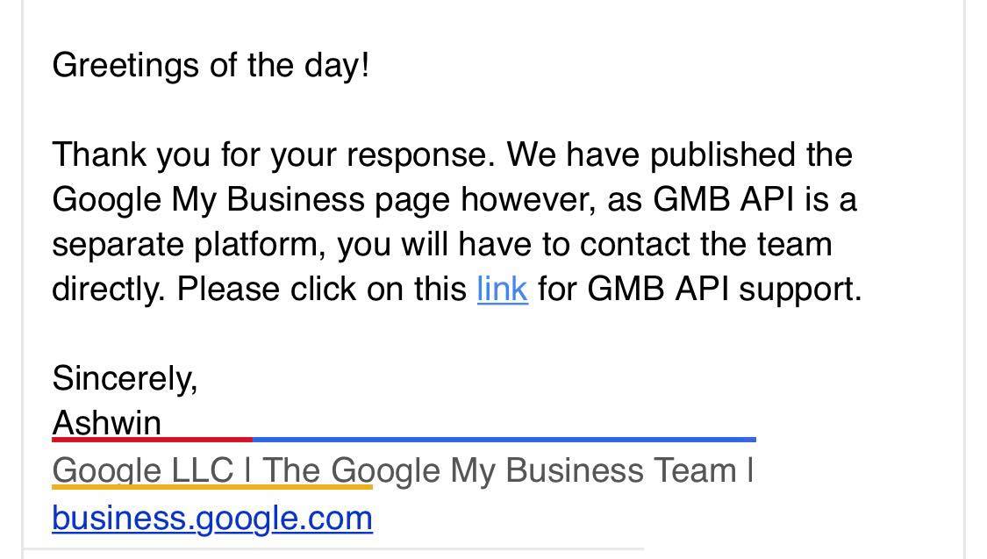Viewport: 987px width, 559px height.
Task: Open the blue "link" hyperlink for GMB API support
Action: pyautogui.click(x=503, y=290)
